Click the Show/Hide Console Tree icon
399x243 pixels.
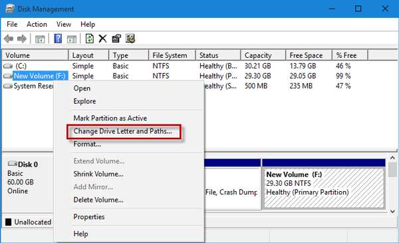(40, 39)
